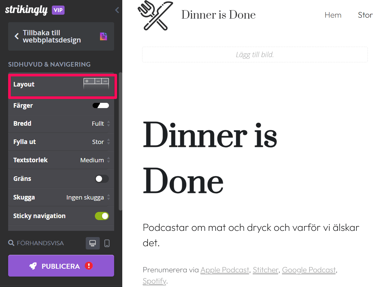Screen dimensions: 373x287
Task: Switch to desktop preview icon
Action: [x=93, y=243]
